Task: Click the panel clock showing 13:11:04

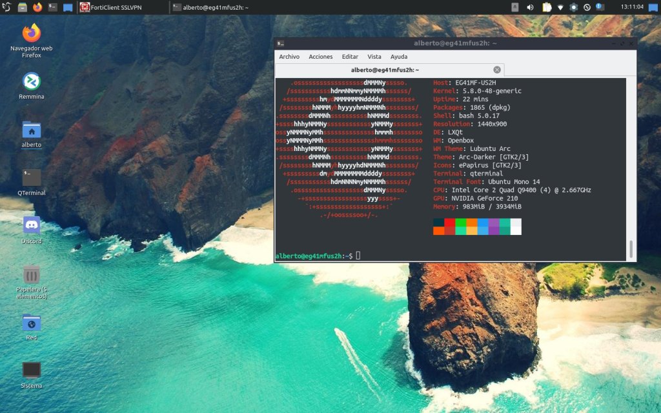Action: [x=633, y=7]
